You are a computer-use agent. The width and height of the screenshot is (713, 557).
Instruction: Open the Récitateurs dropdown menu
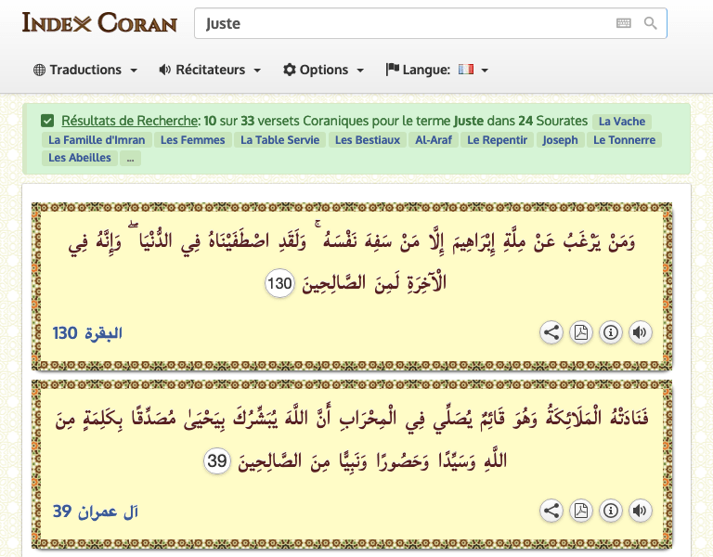pos(210,70)
